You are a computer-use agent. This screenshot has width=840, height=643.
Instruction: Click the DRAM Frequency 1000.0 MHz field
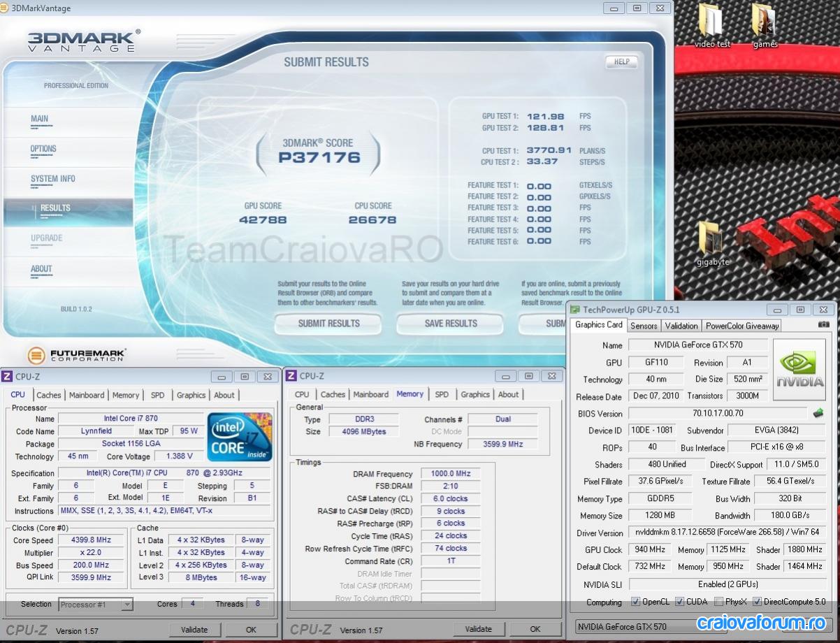tap(451, 473)
